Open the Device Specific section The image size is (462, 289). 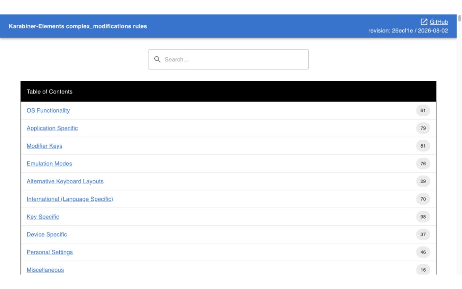(47, 234)
